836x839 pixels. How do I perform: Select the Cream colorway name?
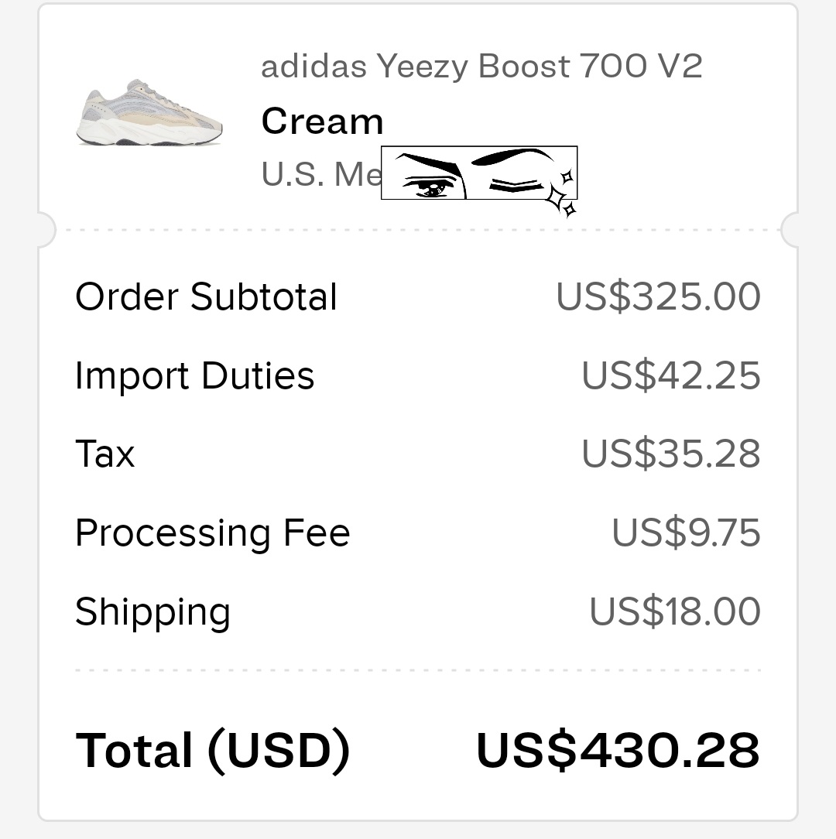322,122
